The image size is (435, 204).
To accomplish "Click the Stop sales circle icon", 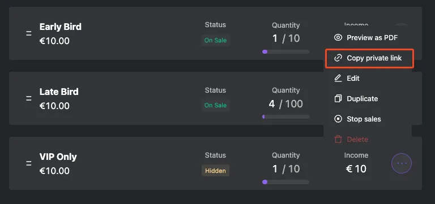I will tap(338, 119).
